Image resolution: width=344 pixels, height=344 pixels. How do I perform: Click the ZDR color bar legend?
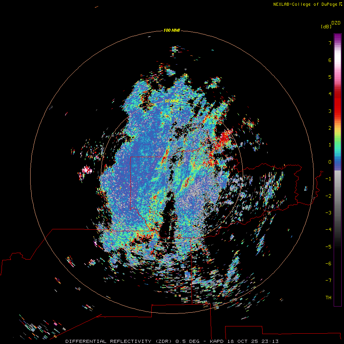pos(338,170)
